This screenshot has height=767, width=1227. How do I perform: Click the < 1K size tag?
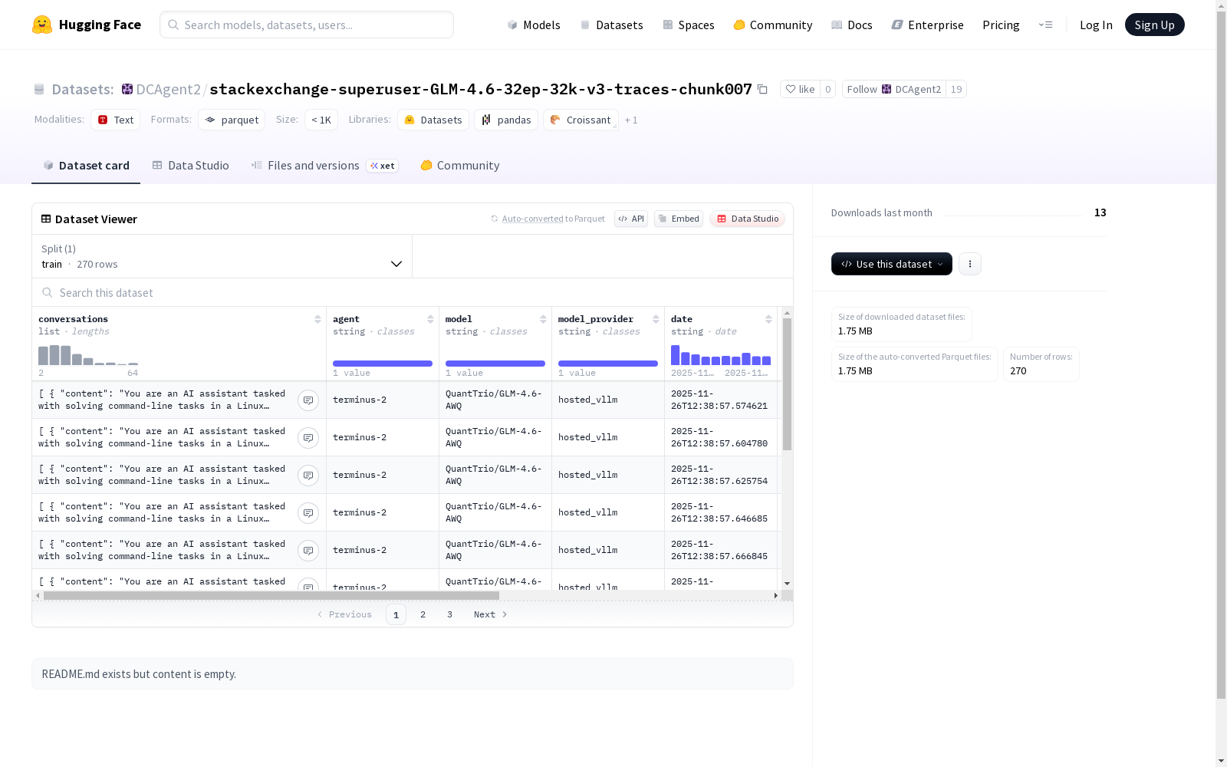coord(321,120)
